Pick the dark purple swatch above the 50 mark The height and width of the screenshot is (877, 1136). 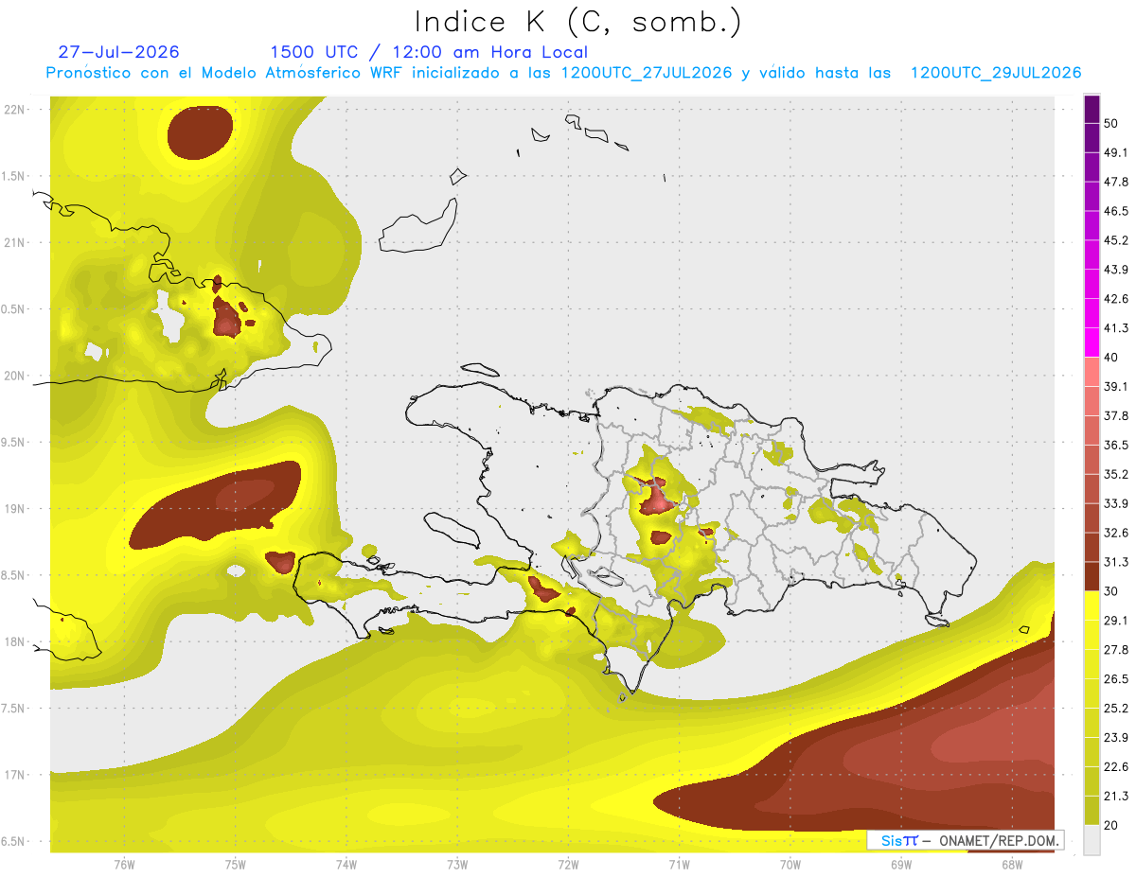coord(1092,110)
